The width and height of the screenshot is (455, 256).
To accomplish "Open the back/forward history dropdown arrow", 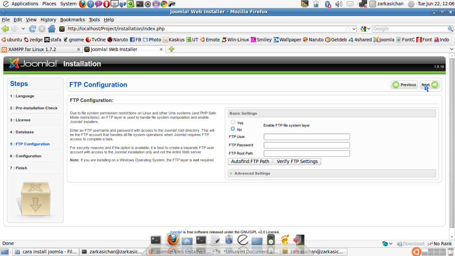I will (23, 29).
